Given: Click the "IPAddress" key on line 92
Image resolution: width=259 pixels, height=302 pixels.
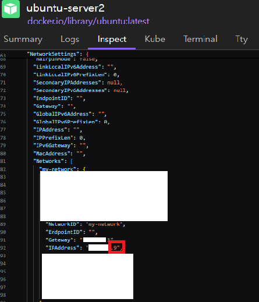Looking at the screenshot, I should [x=62, y=248].
